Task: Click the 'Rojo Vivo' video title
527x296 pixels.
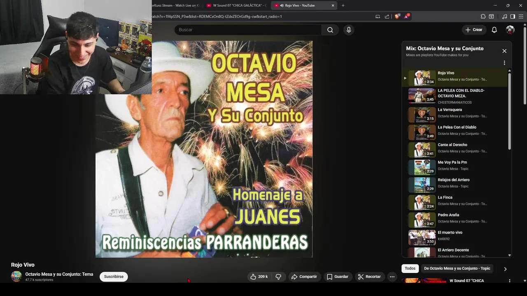Action: [x=23, y=265]
